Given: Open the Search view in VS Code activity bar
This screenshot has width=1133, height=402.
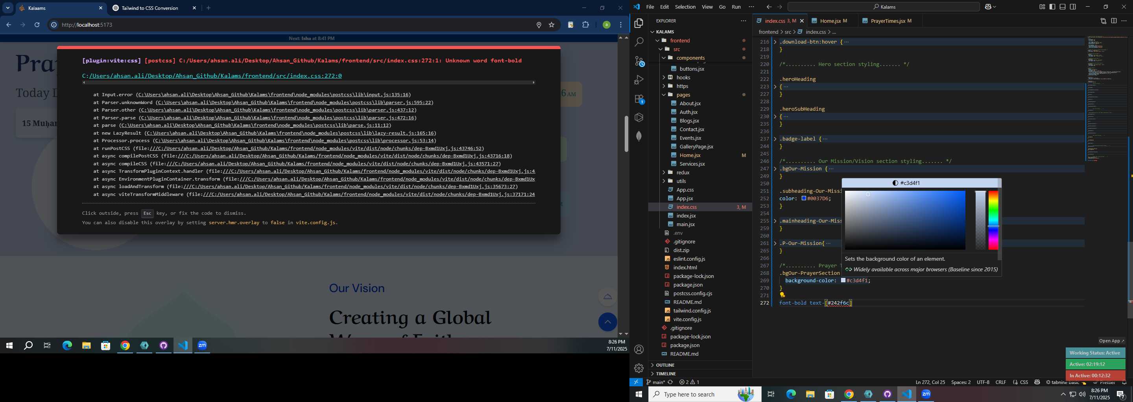Looking at the screenshot, I should (638, 42).
